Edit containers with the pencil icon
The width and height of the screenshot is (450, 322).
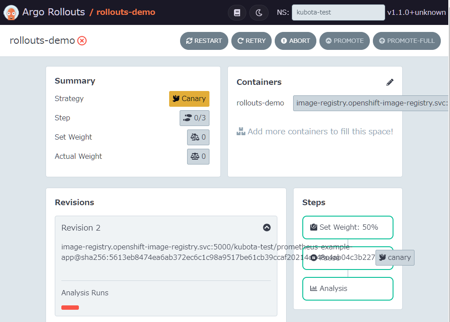tap(390, 82)
